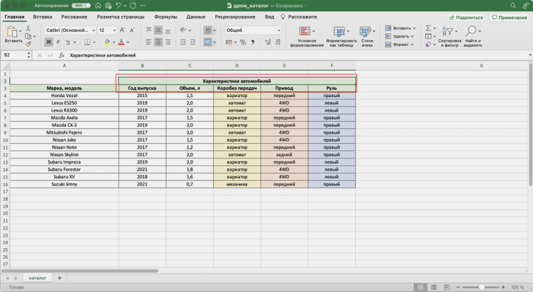Toggle underline Ч formatting
This screenshot has height=292, width=533.
tap(68, 42)
